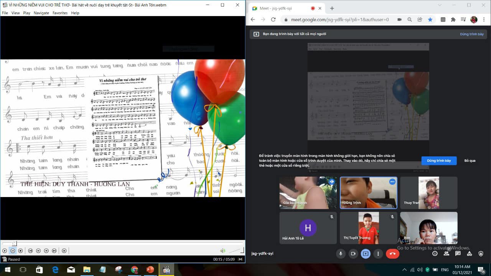Skip to next file in media player

[54, 251]
